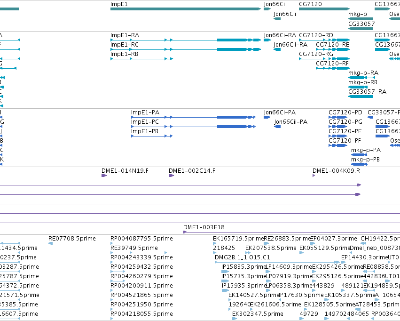The width and height of the screenshot is (400, 321).
Task: Select protein ImpE1-PC
Action: (193, 127)
